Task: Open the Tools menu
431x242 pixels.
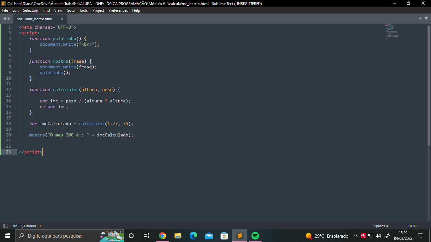Action: tap(84, 10)
